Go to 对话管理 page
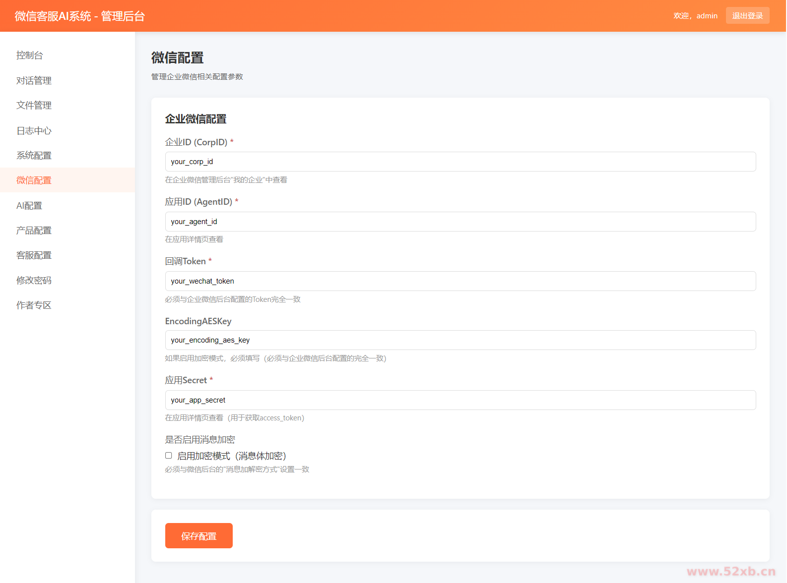787x583 pixels. (34, 80)
